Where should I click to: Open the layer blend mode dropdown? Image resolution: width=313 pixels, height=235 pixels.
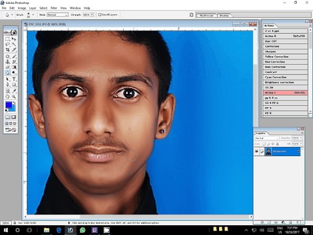267,138
